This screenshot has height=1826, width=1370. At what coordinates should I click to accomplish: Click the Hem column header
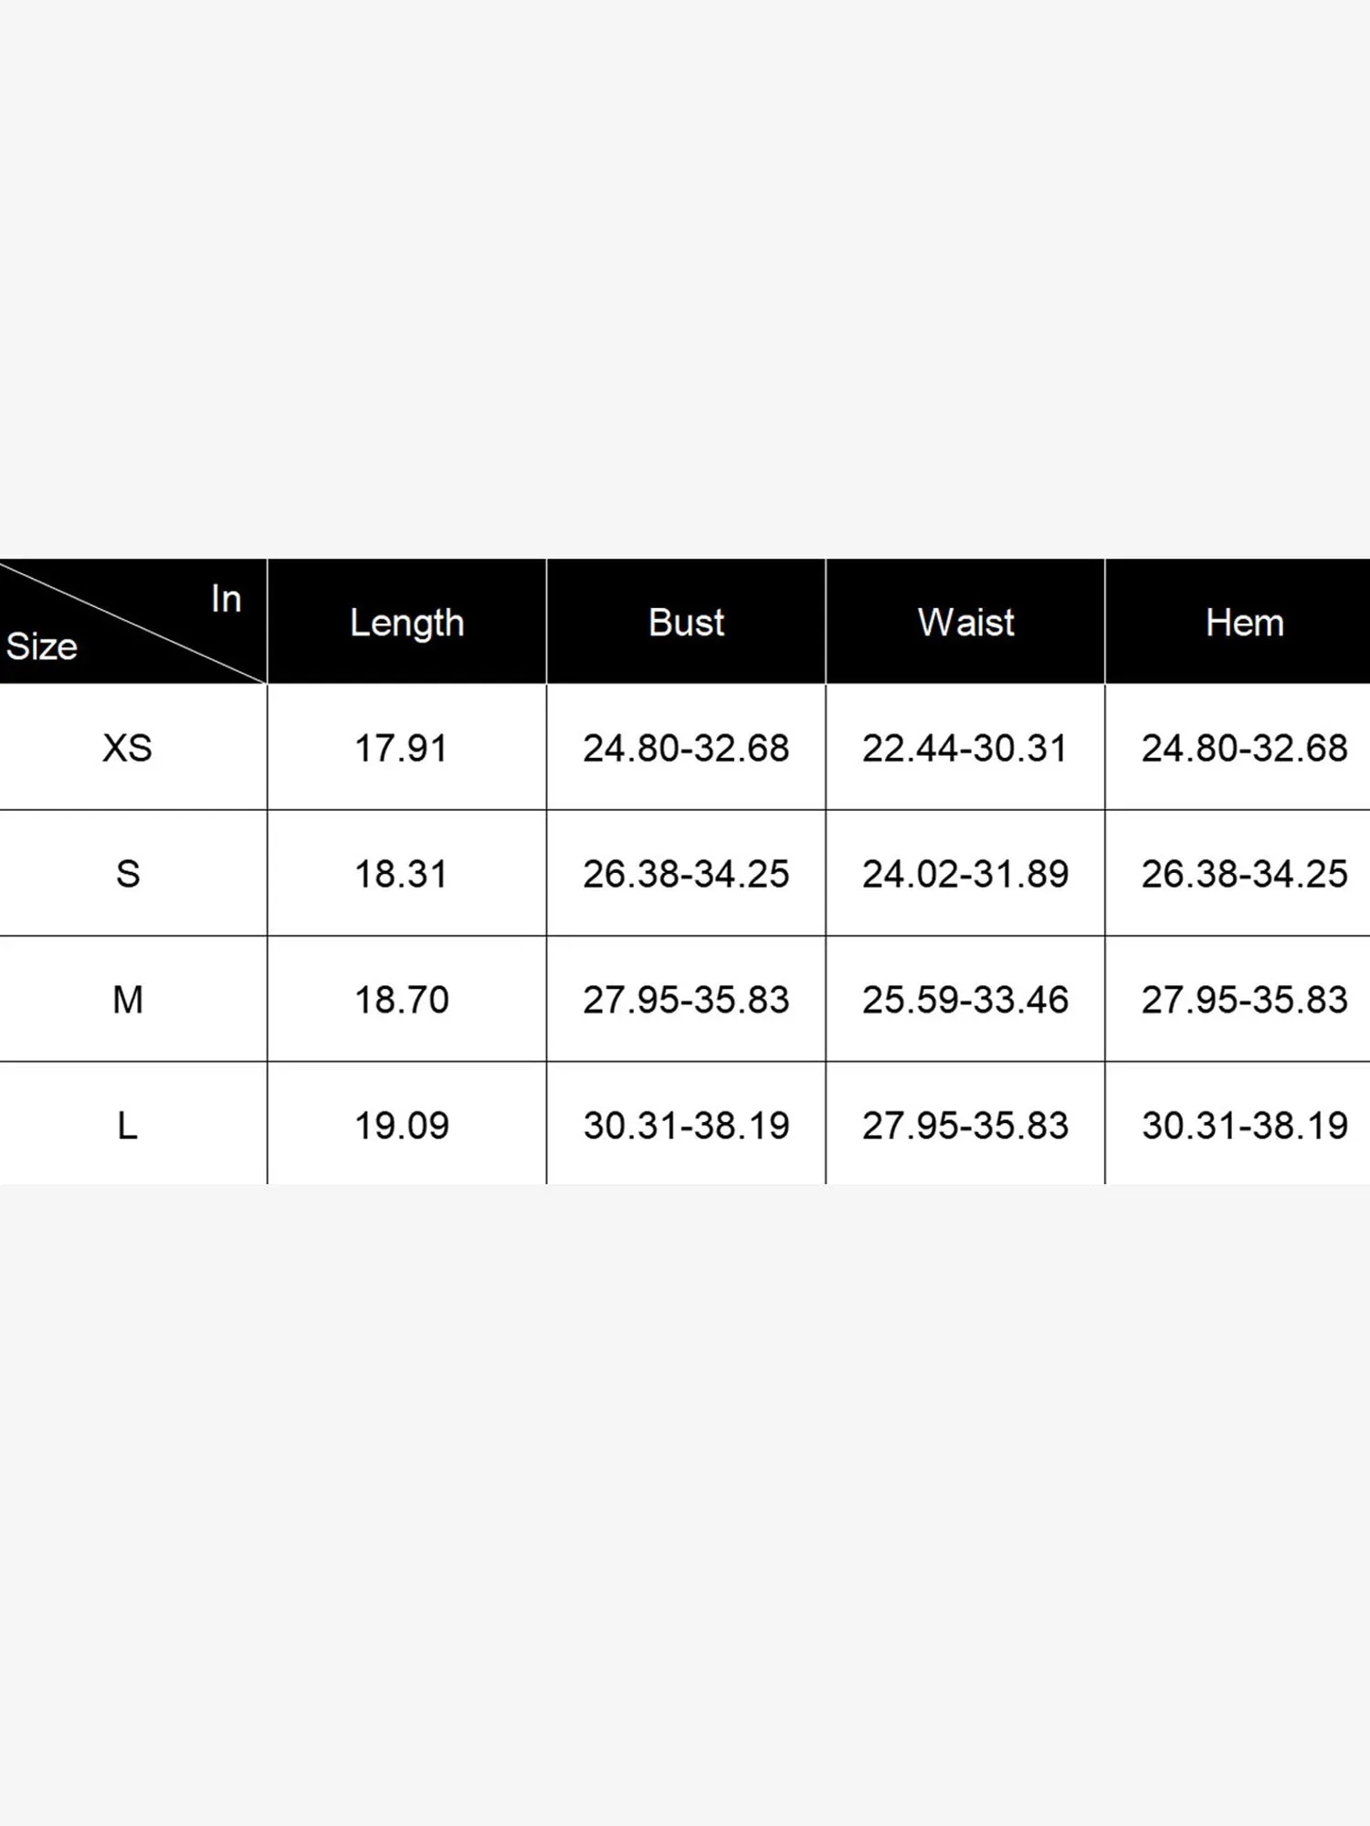pos(1244,623)
